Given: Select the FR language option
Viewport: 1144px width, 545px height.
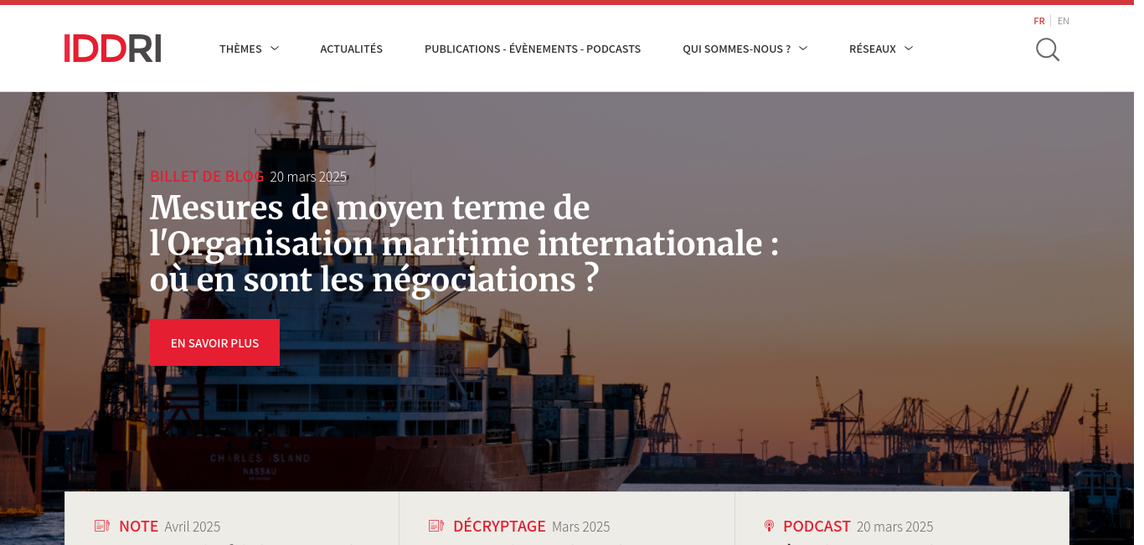Looking at the screenshot, I should pos(1039,21).
